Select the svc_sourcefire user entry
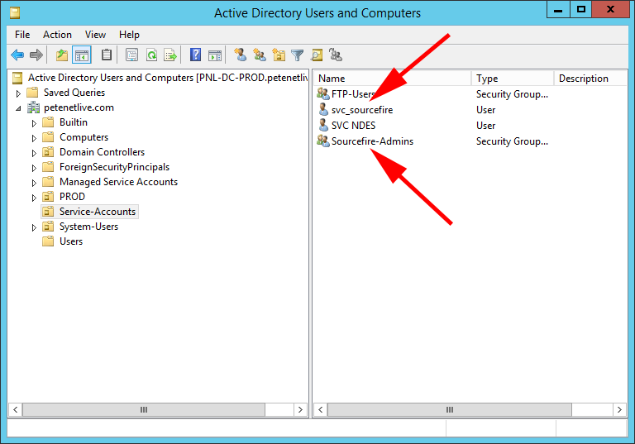This screenshot has height=444, width=635. (x=362, y=110)
